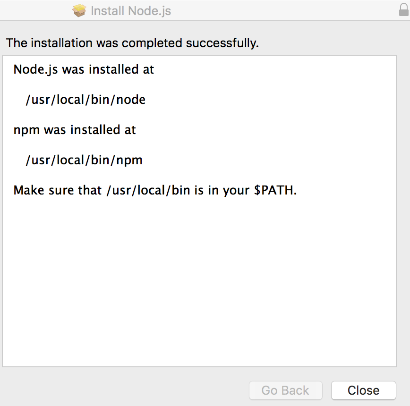Click the Go Back button
Image resolution: width=410 pixels, height=406 pixels.
click(x=285, y=390)
